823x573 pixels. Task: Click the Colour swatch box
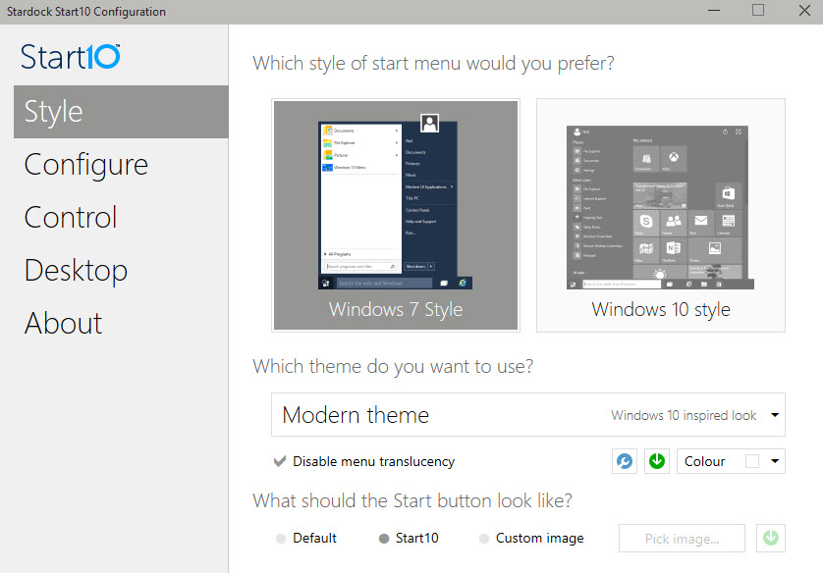[752, 461]
